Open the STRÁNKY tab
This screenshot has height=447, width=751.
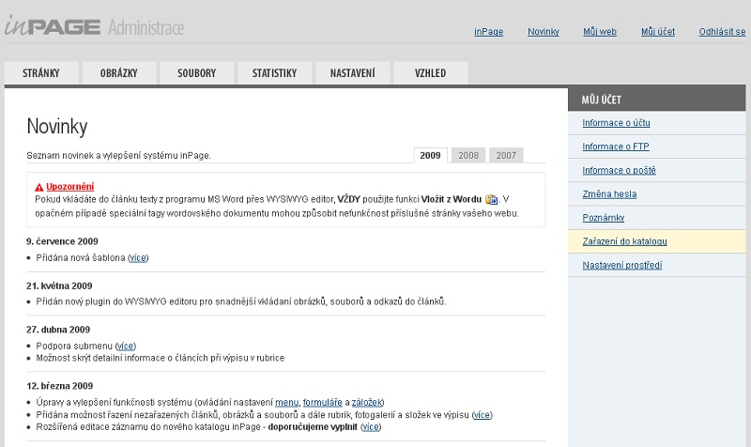(x=41, y=73)
